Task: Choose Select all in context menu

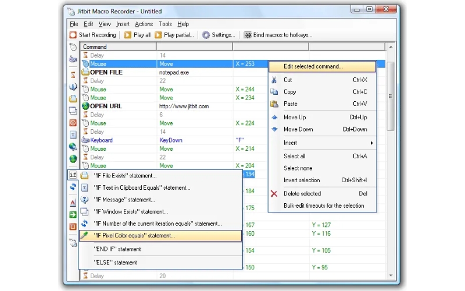Action: click(323, 156)
